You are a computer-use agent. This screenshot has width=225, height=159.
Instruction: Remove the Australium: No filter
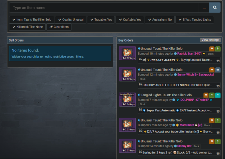[160, 19]
